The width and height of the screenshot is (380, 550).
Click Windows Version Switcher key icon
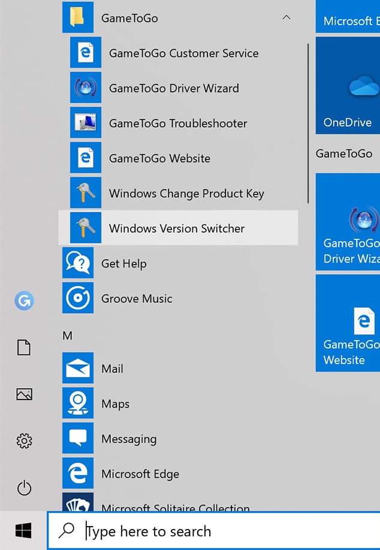click(86, 228)
